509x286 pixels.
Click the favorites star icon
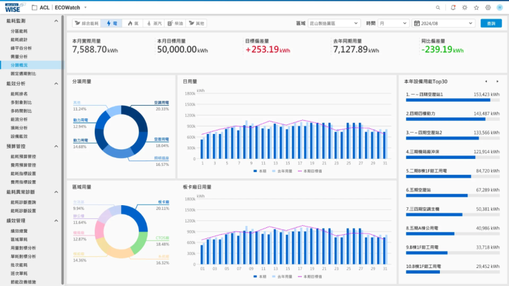pos(476,8)
